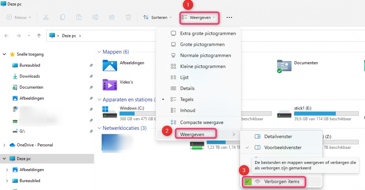The image size is (365, 190).
Task: Select Kleine pictogrammen view
Action: click(198, 66)
